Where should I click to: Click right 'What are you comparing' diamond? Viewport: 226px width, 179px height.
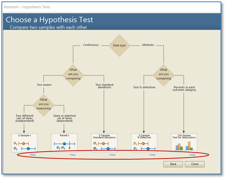(164, 74)
